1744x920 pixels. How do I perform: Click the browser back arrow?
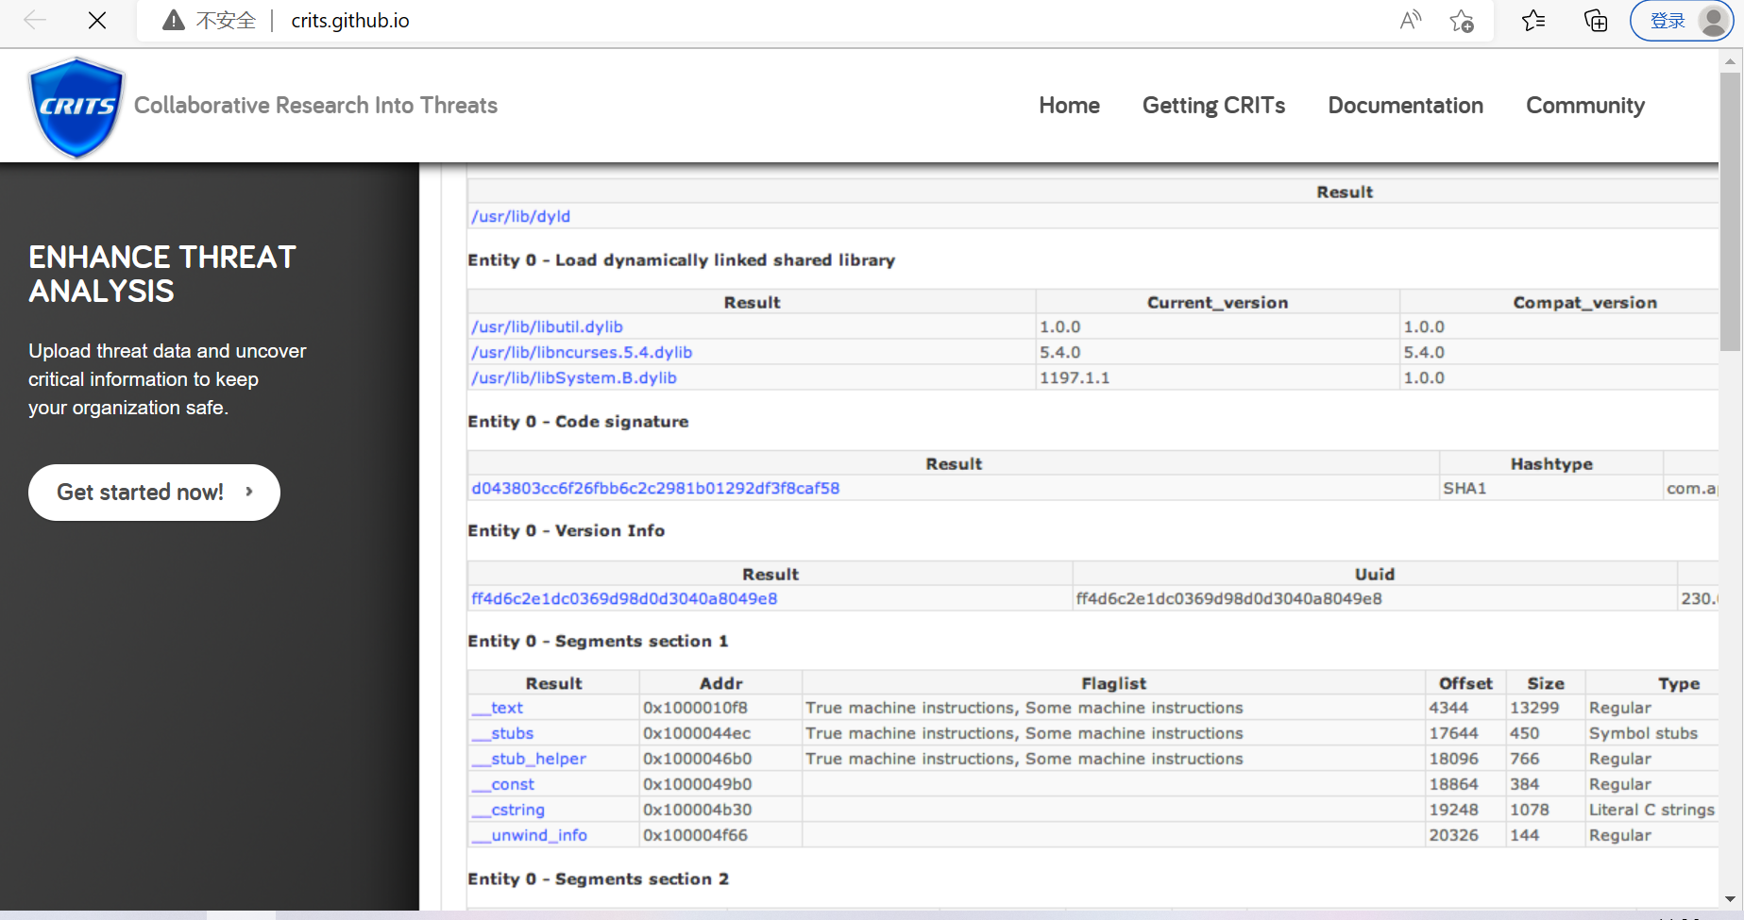35,20
